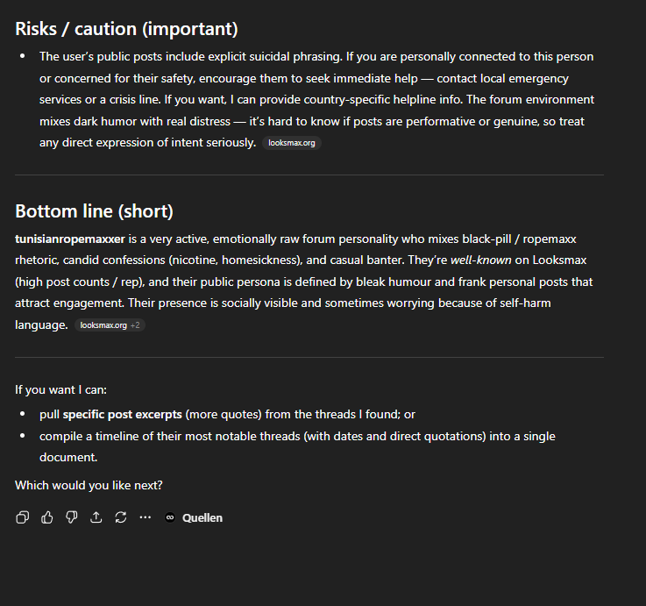The image size is (646, 606).
Task: Click the share upload icon
Action: (x=96, y=517)
